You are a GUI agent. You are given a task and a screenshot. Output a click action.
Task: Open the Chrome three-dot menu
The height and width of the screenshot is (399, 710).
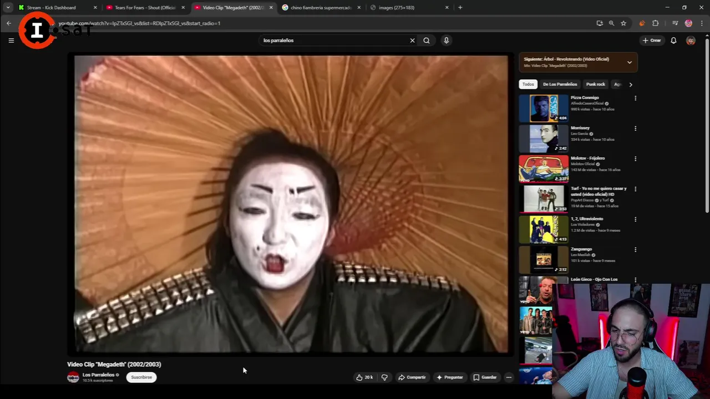tap(702, 23)
